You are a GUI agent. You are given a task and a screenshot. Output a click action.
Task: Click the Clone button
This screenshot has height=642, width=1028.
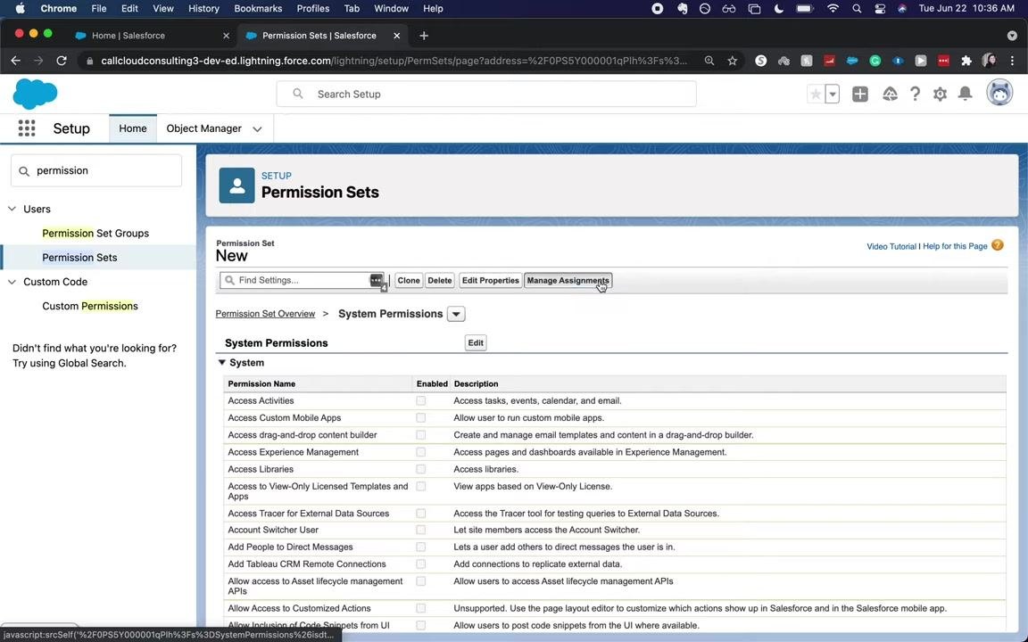click(409, 280)
